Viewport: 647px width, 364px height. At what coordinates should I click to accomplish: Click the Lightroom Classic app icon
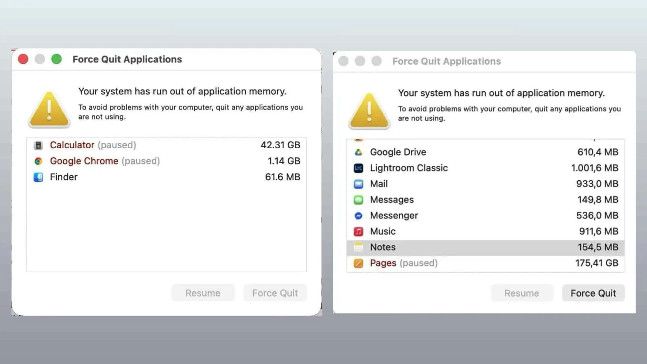[x=358, y=168]
